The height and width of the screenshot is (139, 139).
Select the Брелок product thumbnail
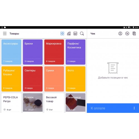[x=33, y=103]
